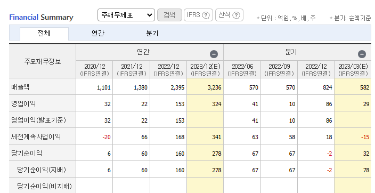
Task: Click the estimated 매출액 value 582
Action: [365, 87]
